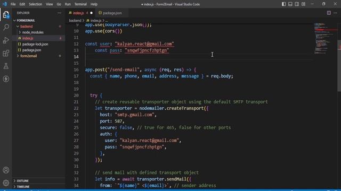Toggle secondary side bar layout icon

(297, 4)
